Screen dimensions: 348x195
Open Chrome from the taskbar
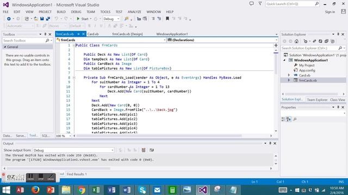tap(81, 190)
